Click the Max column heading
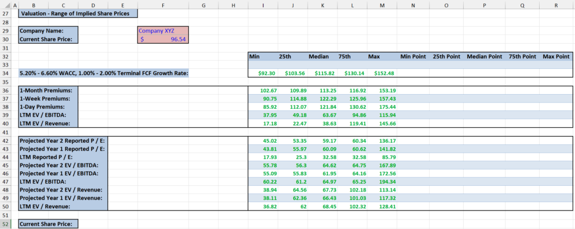Screen dimensions: 575x229 (x=374, y=57)
